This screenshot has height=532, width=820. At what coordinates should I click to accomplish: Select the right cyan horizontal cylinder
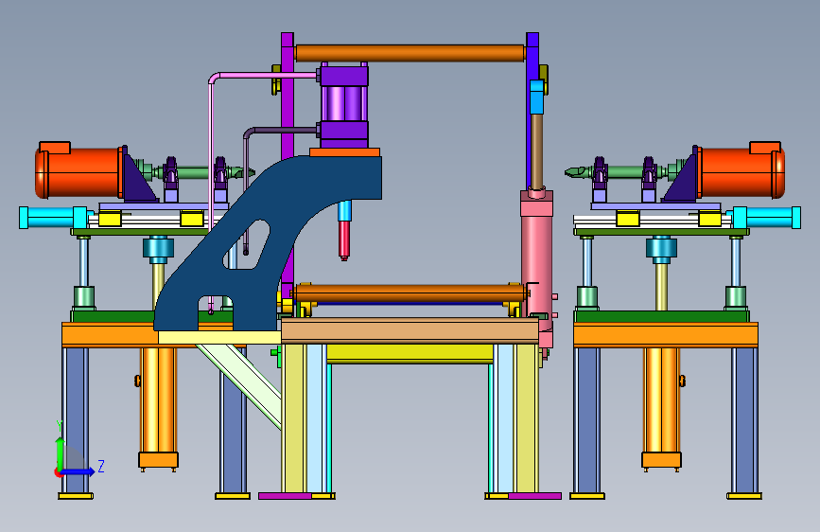click(767, 218)
